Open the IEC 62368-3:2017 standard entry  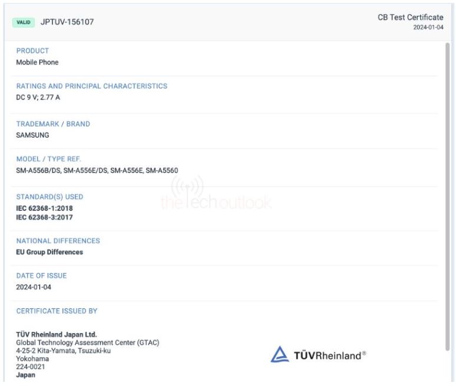[x=44, y=217]
